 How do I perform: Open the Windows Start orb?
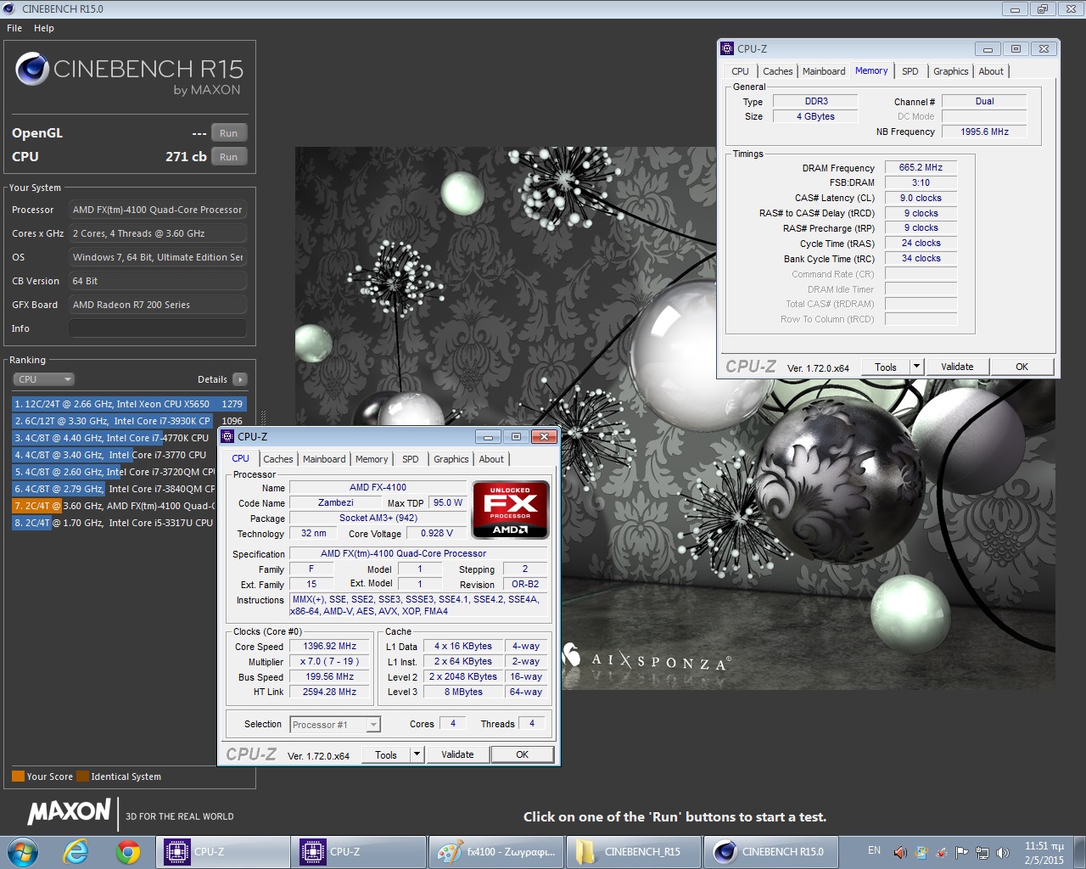22,851
